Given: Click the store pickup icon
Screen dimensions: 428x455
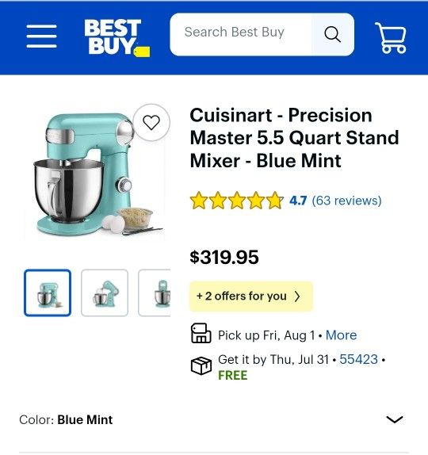Looking at the screenshot, I should pyautogui.click(x=201, y=333).
